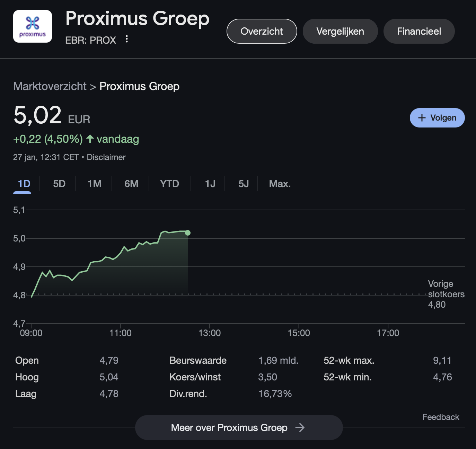Follow the stock with the Volgen button
476x449 pixels.
pos(437,118)
